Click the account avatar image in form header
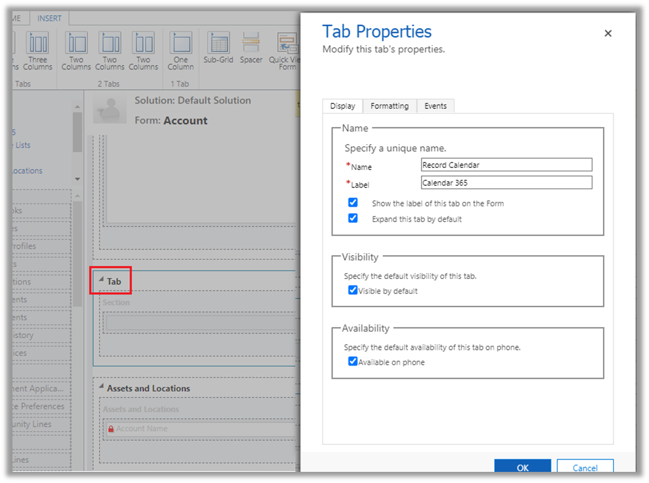This screenshot has height=483, width=649. [x=109, y=108]
